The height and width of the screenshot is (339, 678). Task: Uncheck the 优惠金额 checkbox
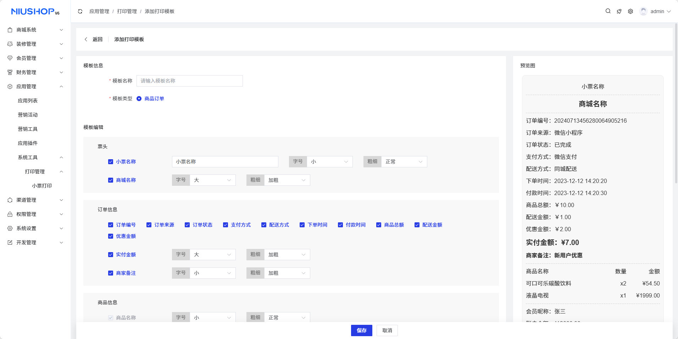(x=111, y=236)
